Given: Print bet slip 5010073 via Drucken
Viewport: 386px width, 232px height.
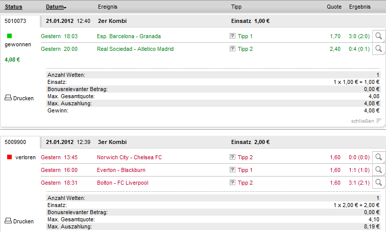Looking at the screenshot, I should (19, 98).
